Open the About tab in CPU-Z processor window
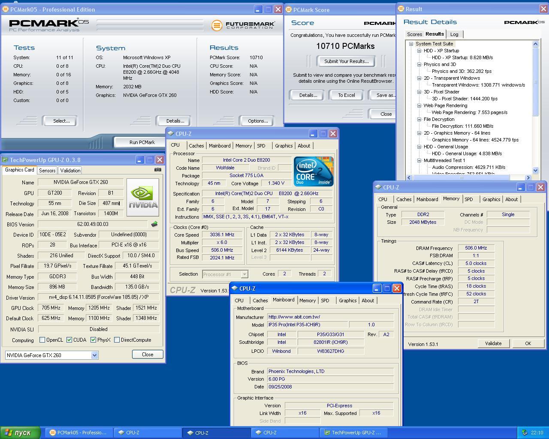This screenshot has height=439, width=549. tap(304, 146)
